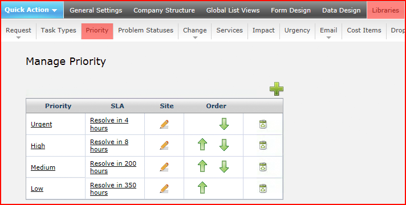406x205 pixels.
Task: Switch to the Problem Statuses tab
Action: [x=145, y=30]
